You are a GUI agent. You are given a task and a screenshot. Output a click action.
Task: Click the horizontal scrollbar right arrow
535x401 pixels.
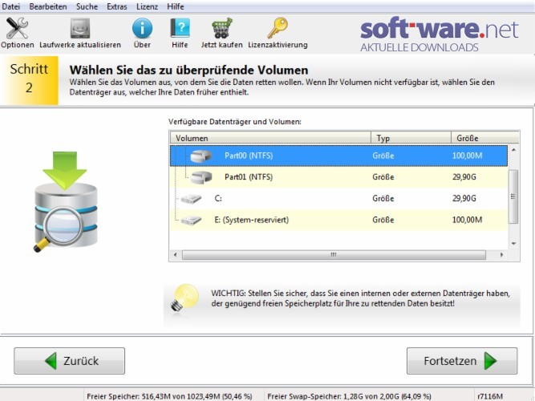click(501, 255)
